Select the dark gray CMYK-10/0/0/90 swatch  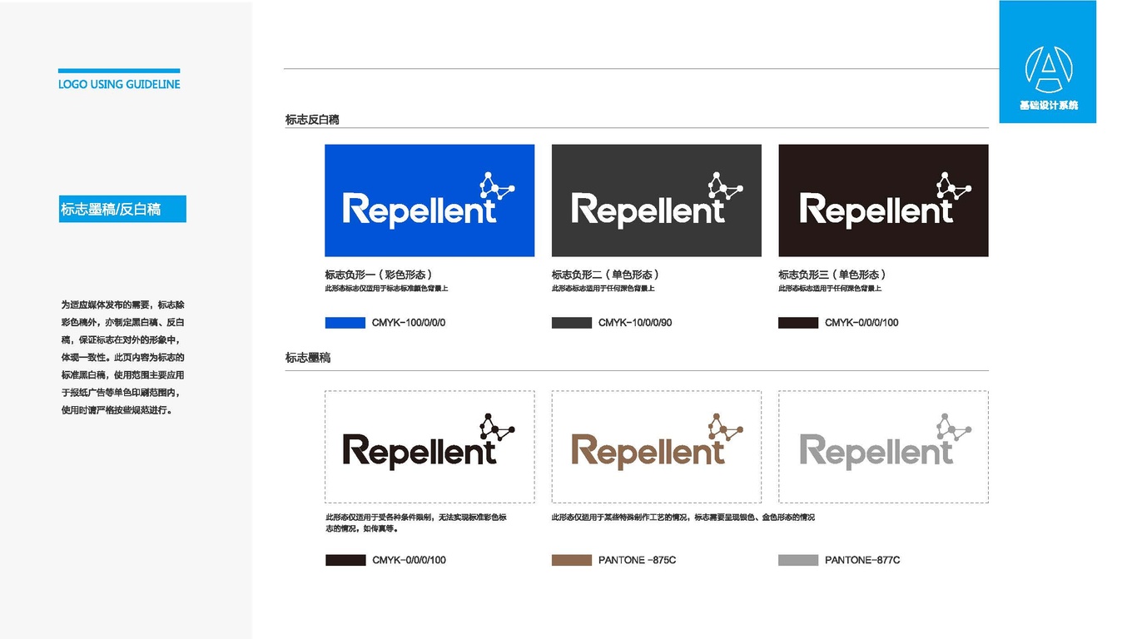[572, 323]
